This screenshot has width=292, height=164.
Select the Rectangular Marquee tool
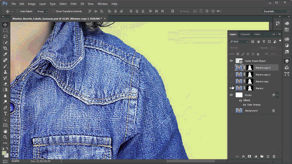(5, 31)
